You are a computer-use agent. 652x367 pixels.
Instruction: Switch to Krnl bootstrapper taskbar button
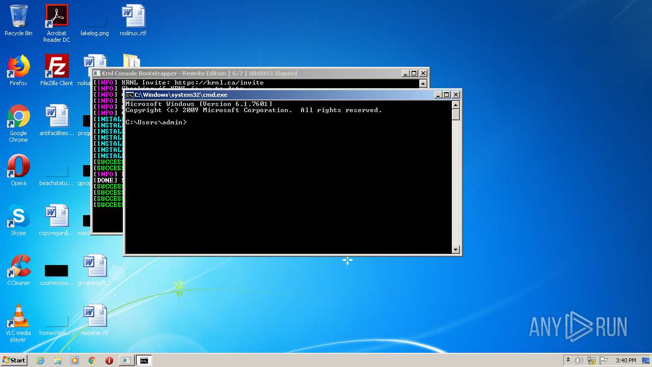(126, 360)
